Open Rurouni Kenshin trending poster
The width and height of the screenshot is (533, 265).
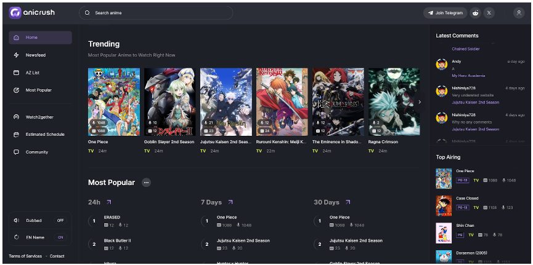point(282,102)
